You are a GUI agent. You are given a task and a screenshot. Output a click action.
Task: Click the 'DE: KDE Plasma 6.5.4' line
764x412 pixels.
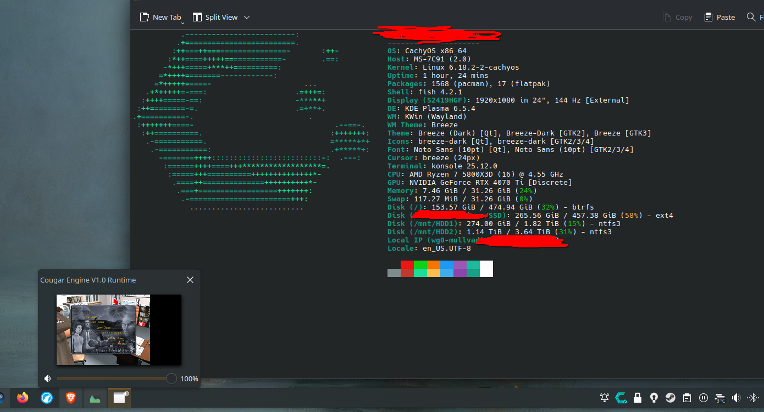click(x=431, y=109)
